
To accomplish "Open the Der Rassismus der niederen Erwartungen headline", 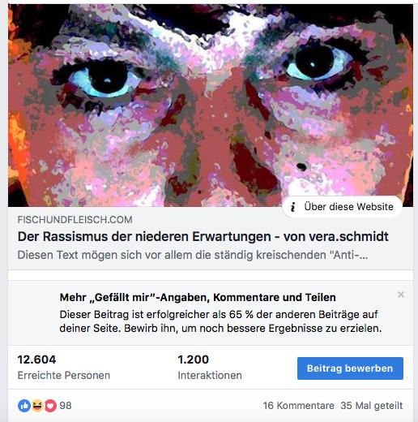I will (x=203, y=236).
